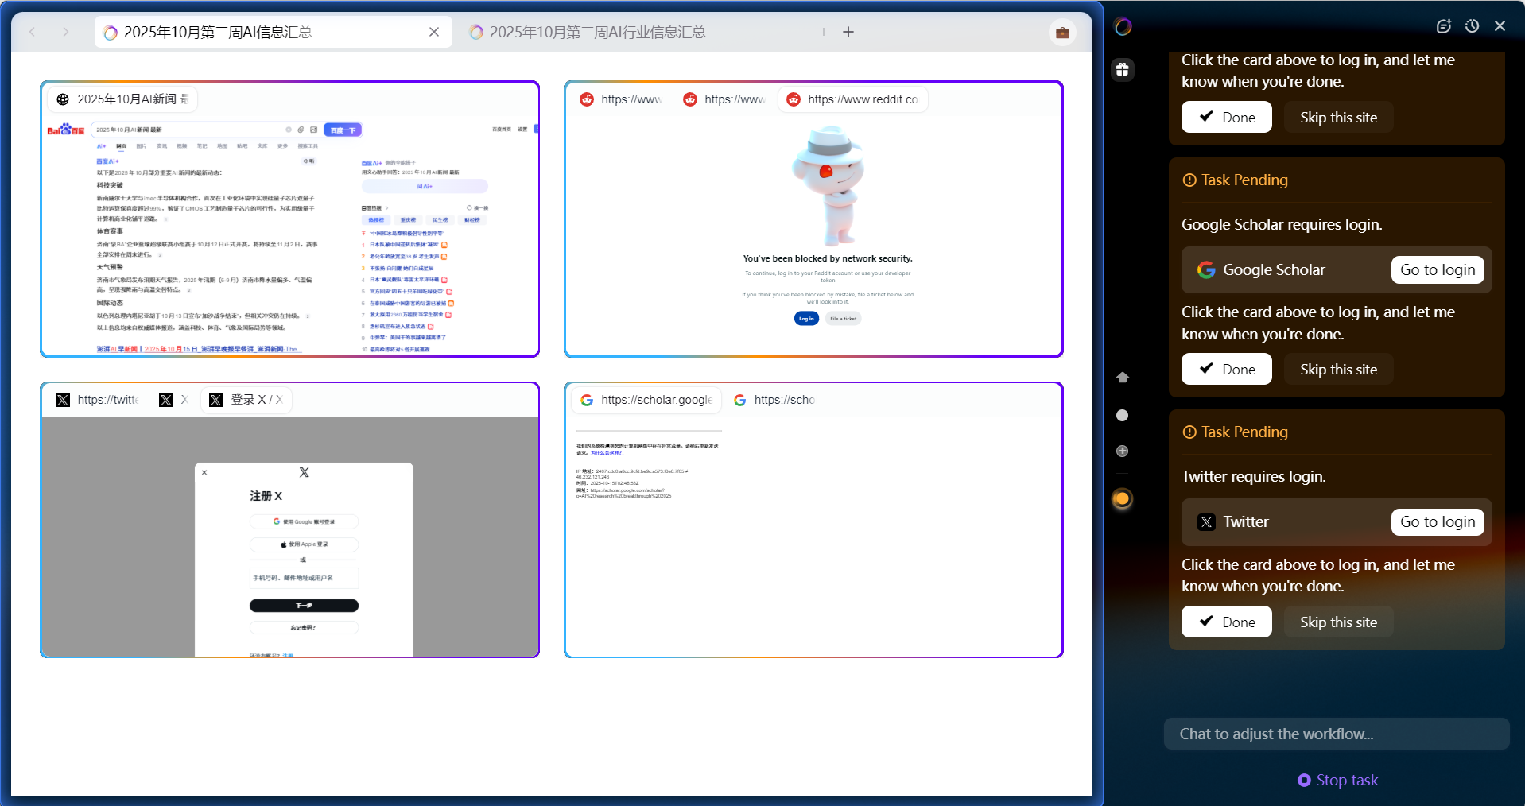This screenshot has width=1525, height=806.
Task: Click the circled plus sidebar icon
Action: coord(1122,451)
